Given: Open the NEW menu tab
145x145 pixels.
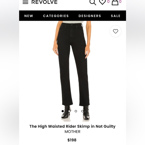Looking at the screenshot, I should (x=29, y=16).
